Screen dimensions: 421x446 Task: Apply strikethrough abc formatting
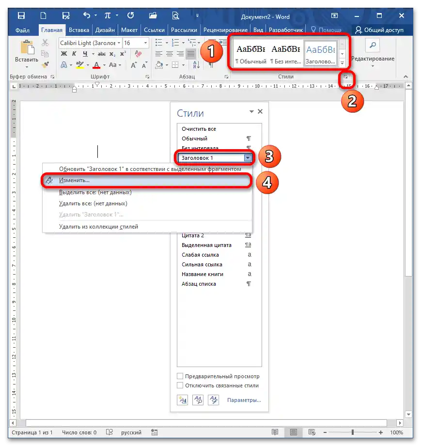pyautogui.click(x=102, y=54)
